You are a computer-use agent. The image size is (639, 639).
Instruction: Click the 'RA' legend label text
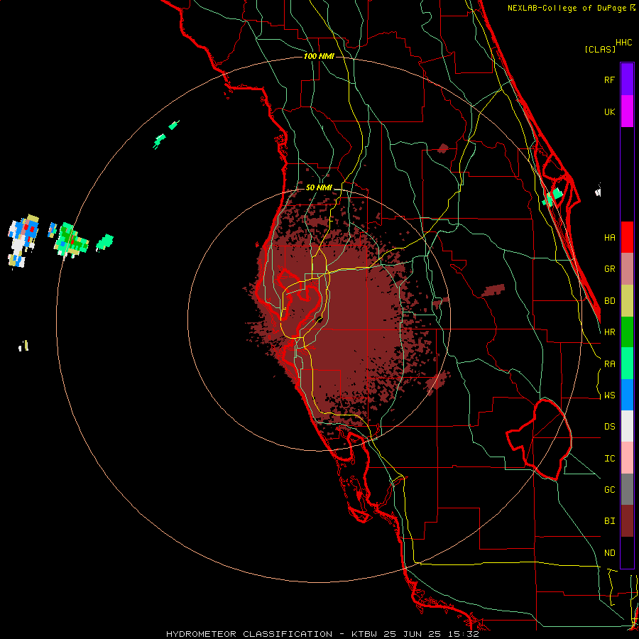tap(609, 364)
